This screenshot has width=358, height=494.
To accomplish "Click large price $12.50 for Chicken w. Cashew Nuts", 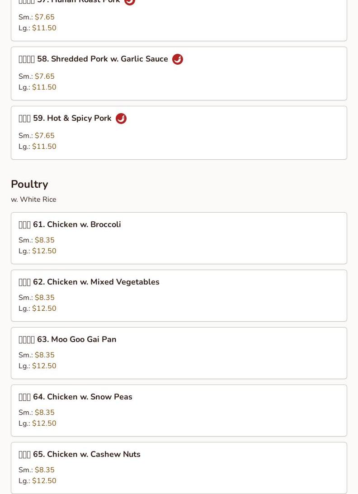I will (x=44, y=481).
